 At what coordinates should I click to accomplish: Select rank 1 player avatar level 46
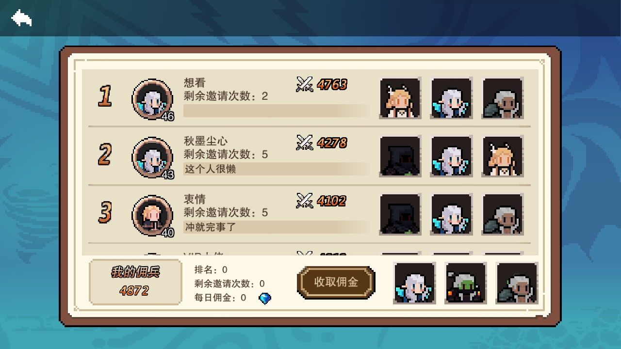tap(152, 99)
